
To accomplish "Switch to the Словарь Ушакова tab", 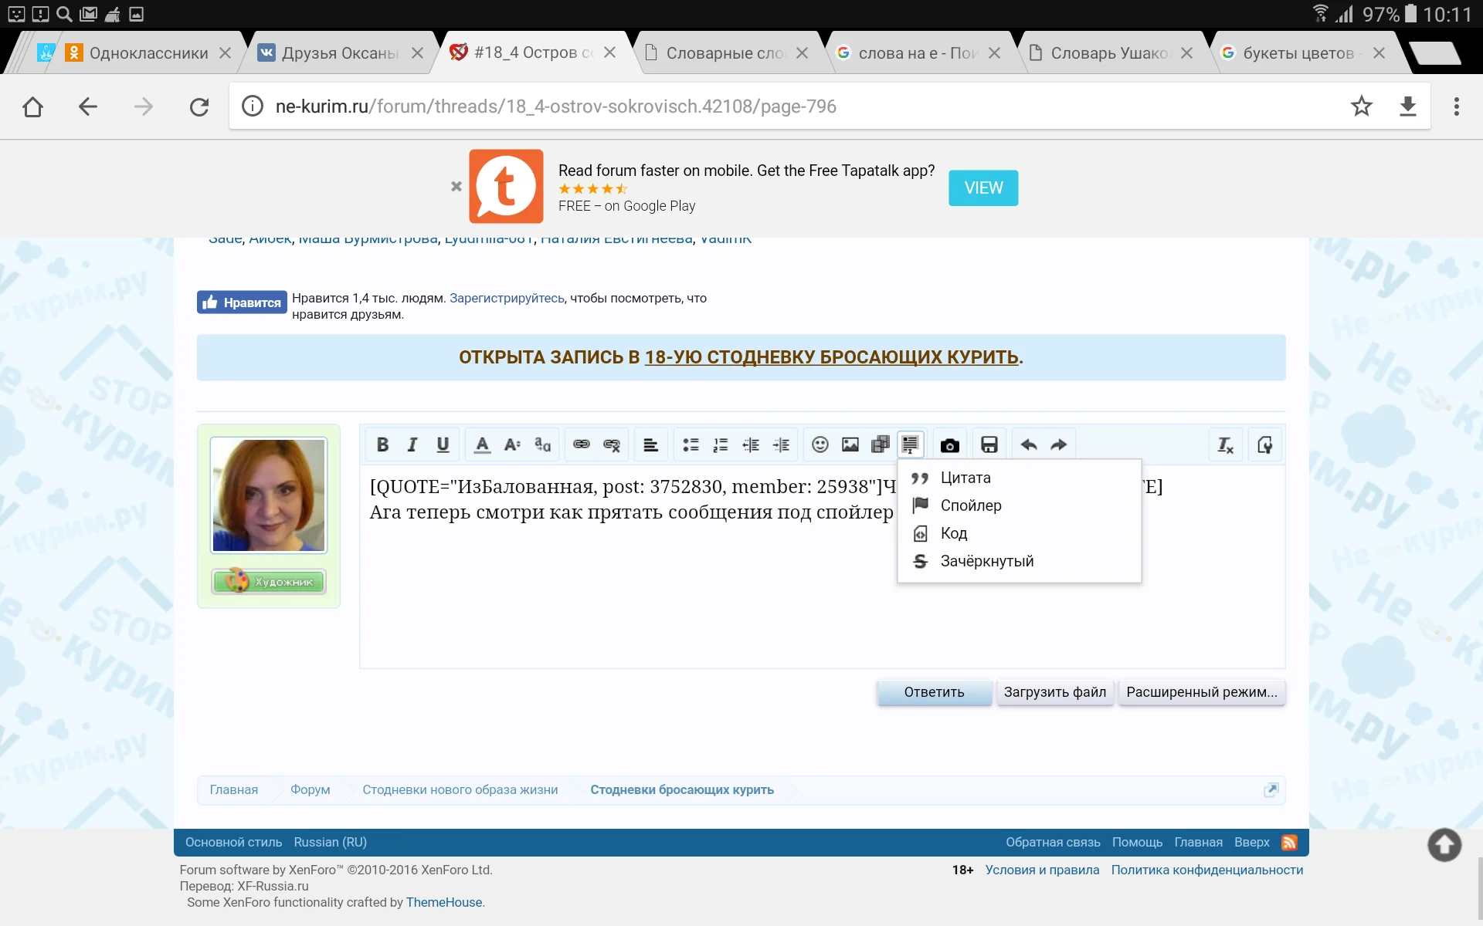I will point(1105,52).
